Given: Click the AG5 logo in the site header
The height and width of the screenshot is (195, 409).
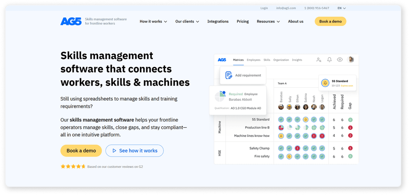Looking at the screenshot, I should (71, 21).
